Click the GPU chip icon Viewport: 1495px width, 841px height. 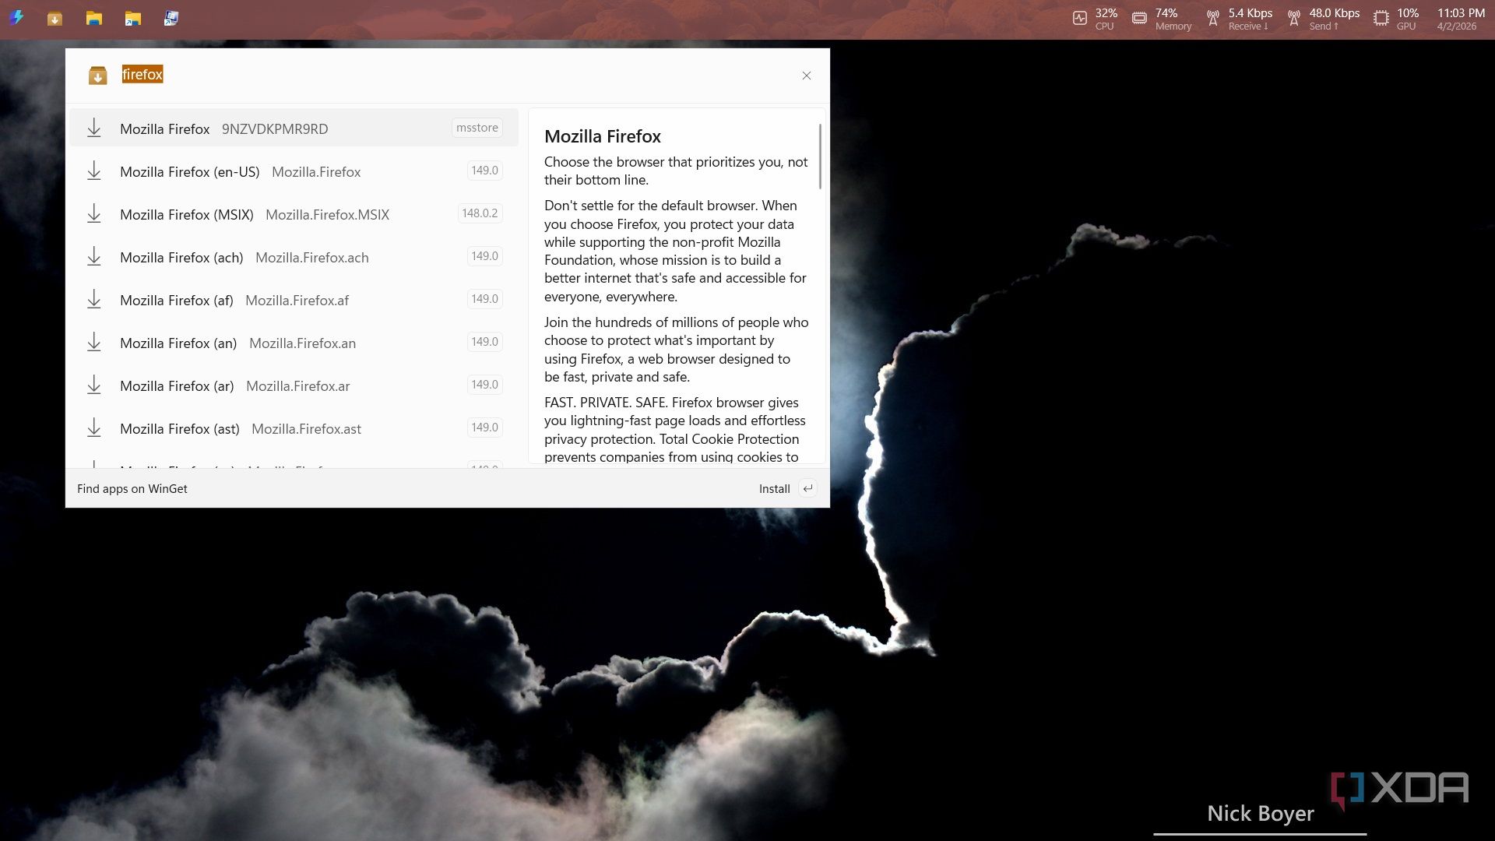(1381, 19)
